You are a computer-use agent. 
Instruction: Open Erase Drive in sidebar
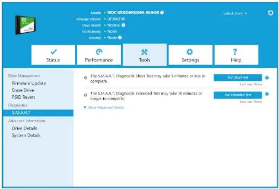[23, 90]
